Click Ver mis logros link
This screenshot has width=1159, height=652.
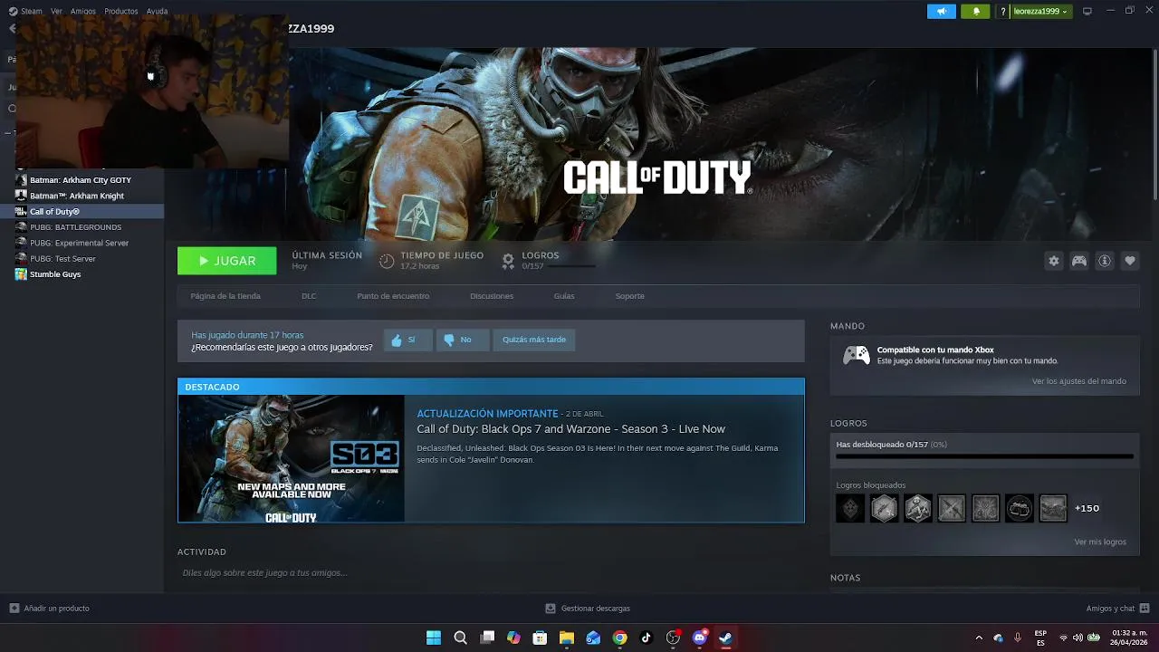click(1100, 542)
